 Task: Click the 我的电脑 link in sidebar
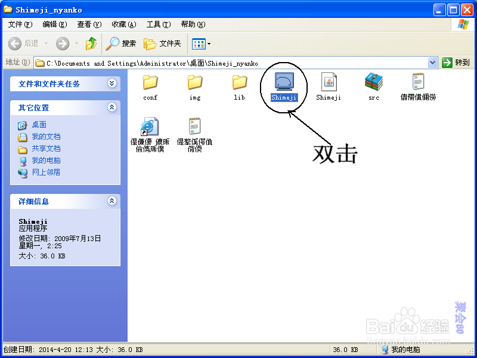point(47,161)
